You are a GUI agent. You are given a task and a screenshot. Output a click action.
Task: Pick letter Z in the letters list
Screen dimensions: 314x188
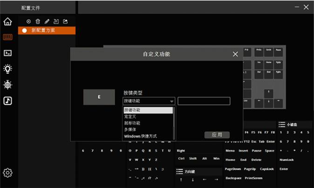(x=156, y=160)
